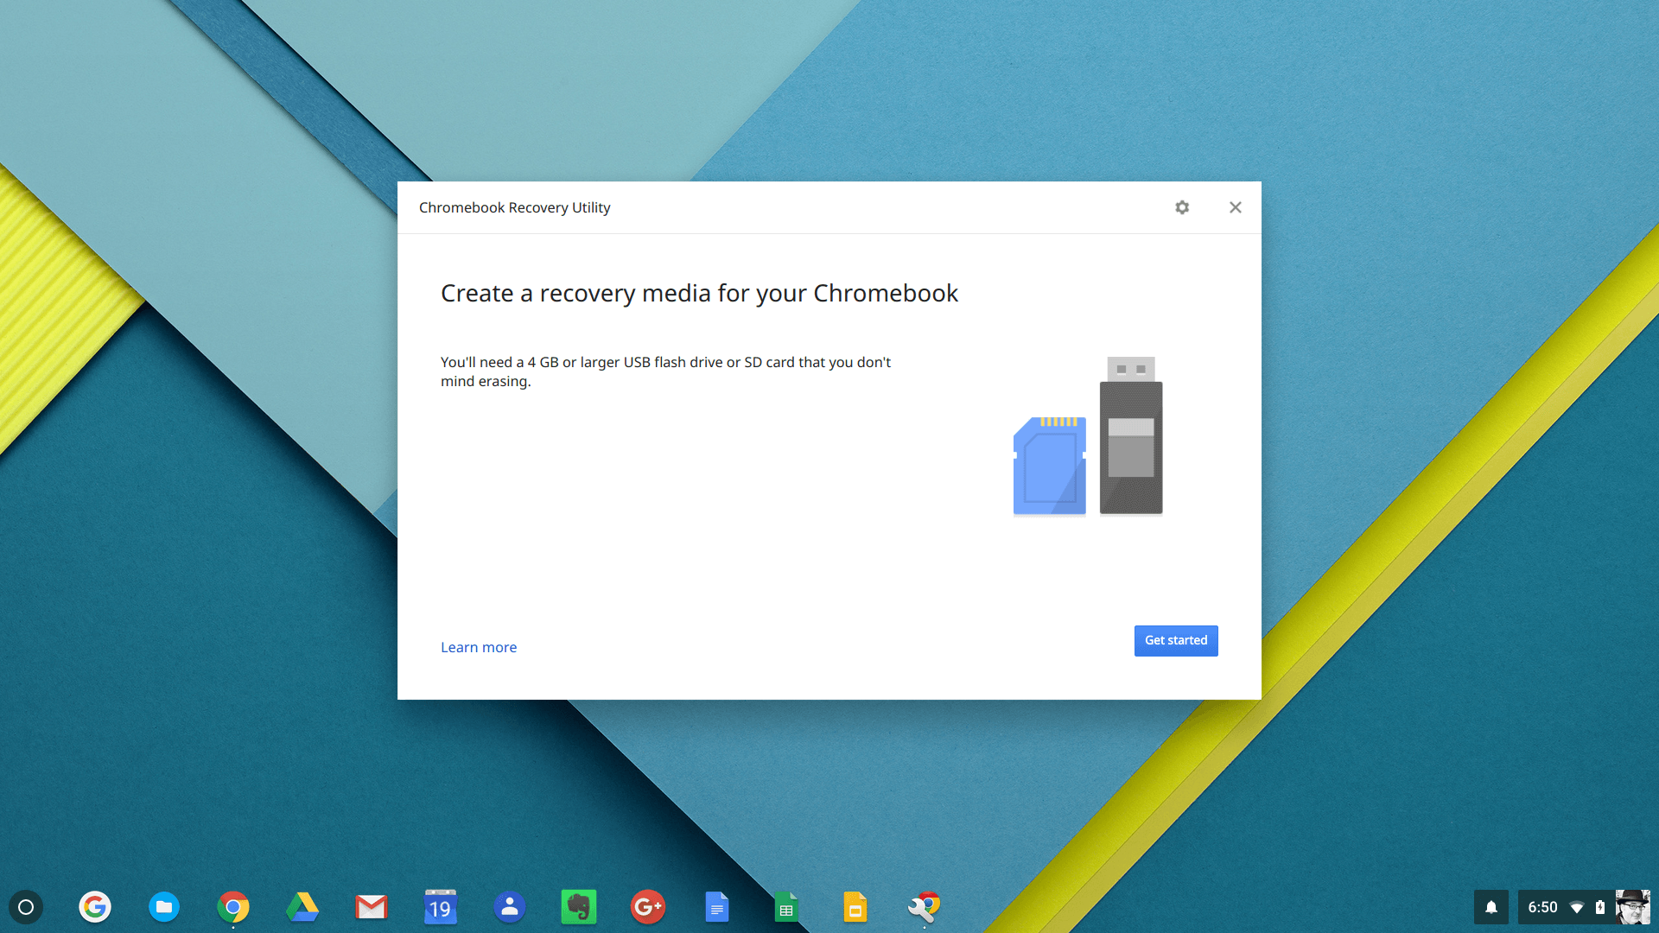
Task: Open Google+ from the shelf
Action: 648,907
